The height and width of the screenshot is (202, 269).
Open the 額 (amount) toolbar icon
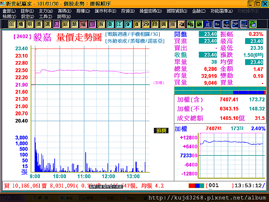coord(155,24)
